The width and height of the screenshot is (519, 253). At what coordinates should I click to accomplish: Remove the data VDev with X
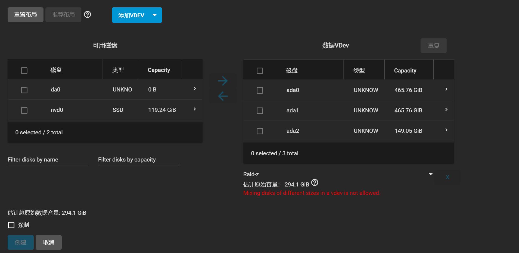[x=447, y=177]
